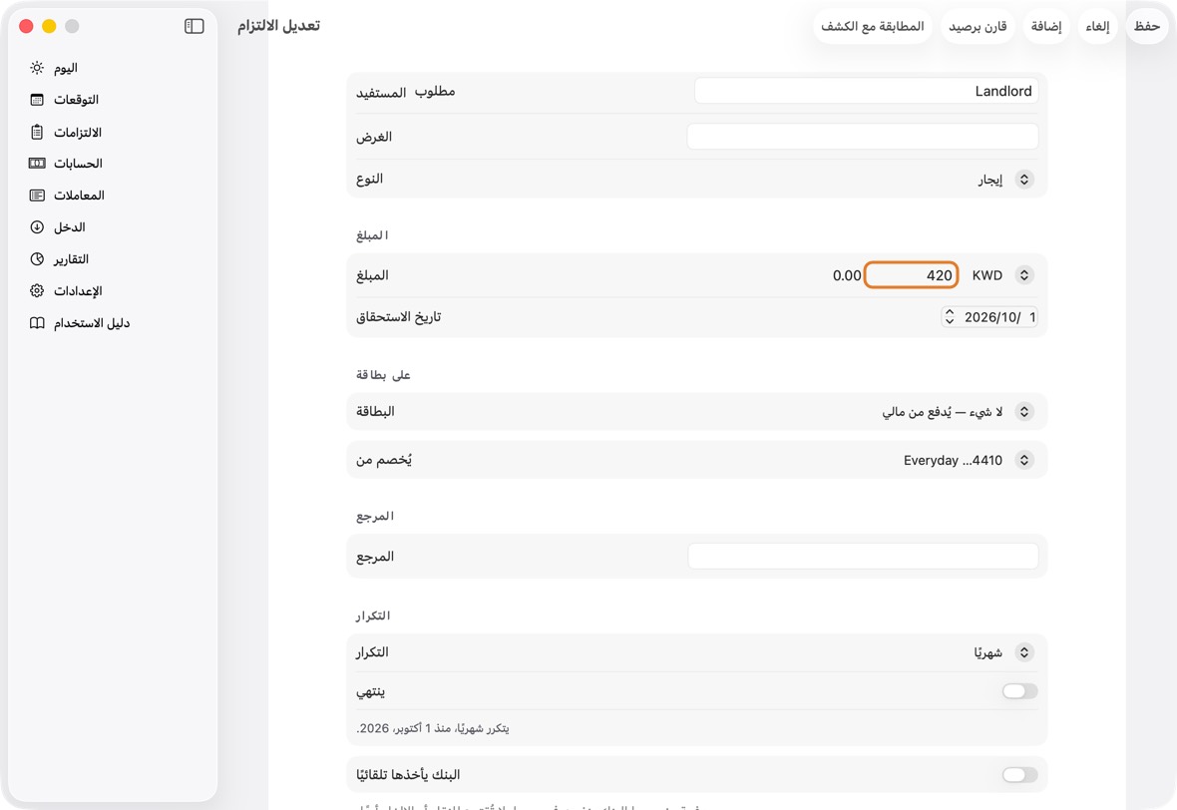Open الحسابات in the sidebar
Viewport: 1177px width, 810px height.
coord(113,163)
